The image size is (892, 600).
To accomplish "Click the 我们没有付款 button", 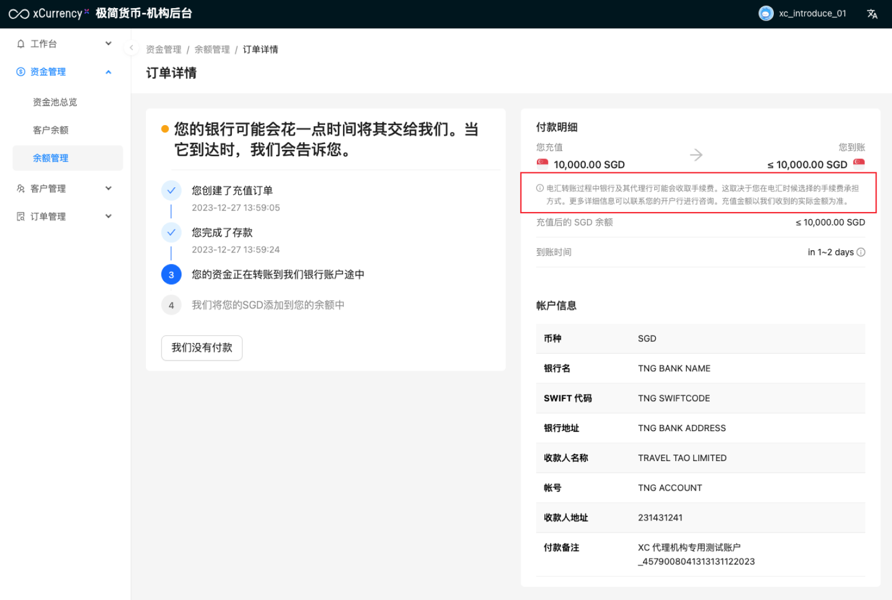I will 202,348.
